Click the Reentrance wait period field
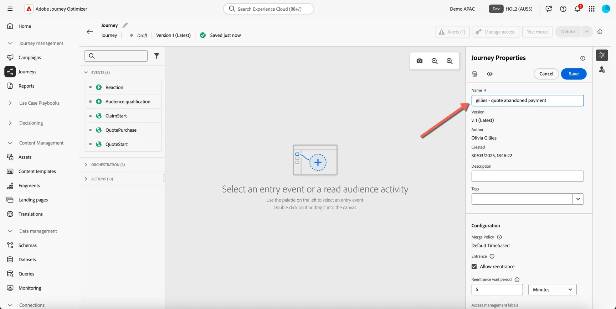Screen dimensions: 616x309 [497, 289]
